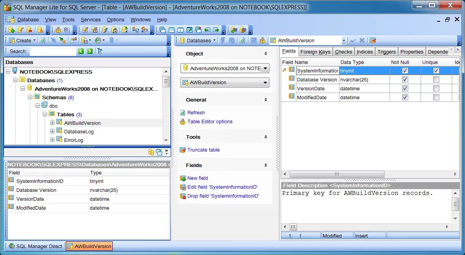
Task: Click the refresh icon in the Databases toolbar
Action: coord(242,40)
